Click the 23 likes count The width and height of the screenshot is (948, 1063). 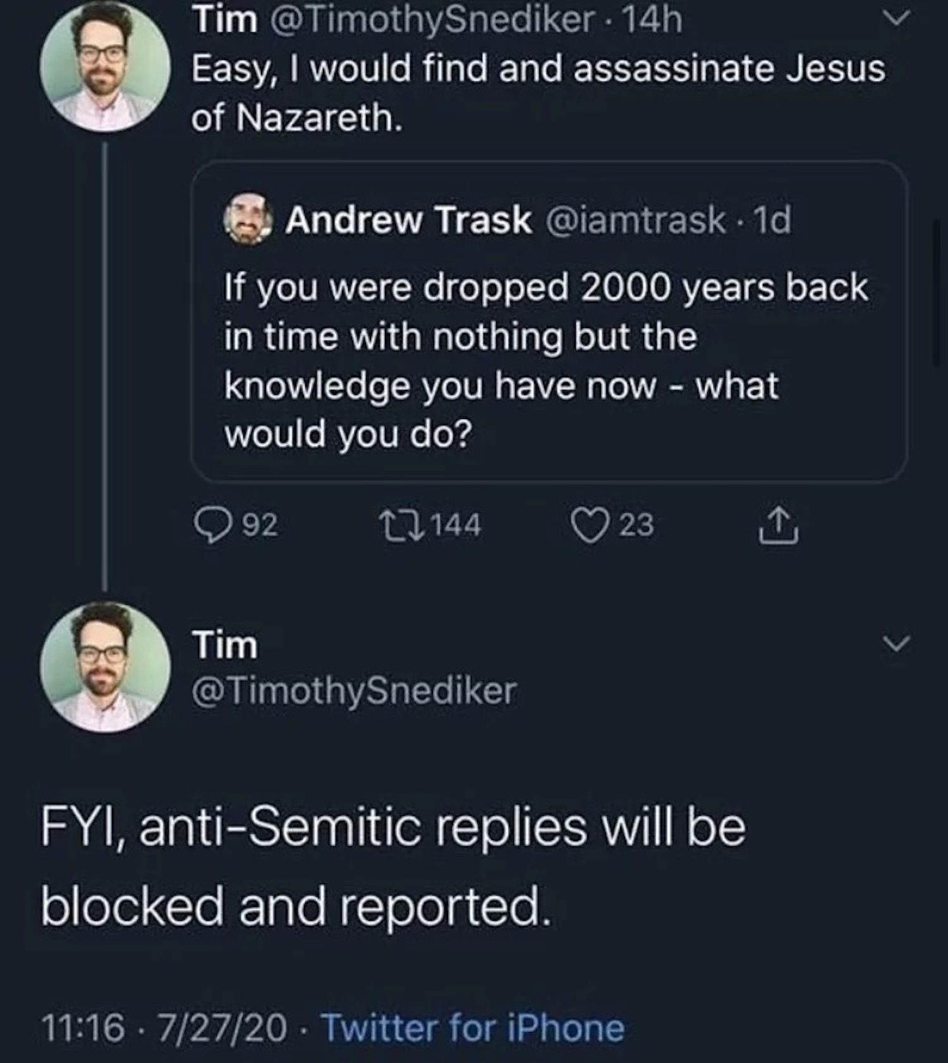coord(636,526)
